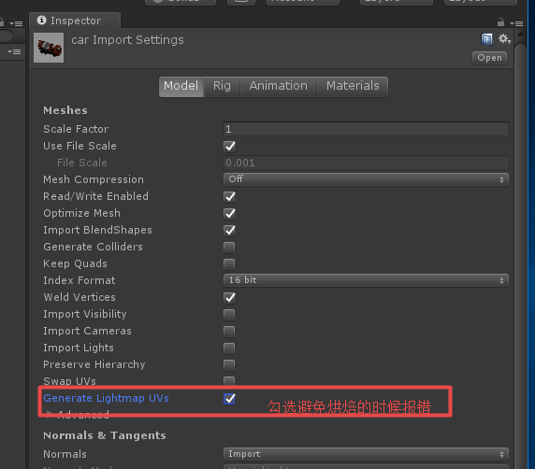Enable the Keep Quads checkbox
The width and height of the screenshot is (535, 469).
click(229, 263)
